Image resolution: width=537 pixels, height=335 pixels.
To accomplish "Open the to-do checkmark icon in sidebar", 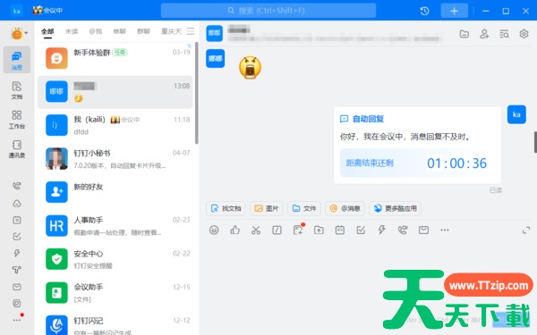I will point(16,237).
